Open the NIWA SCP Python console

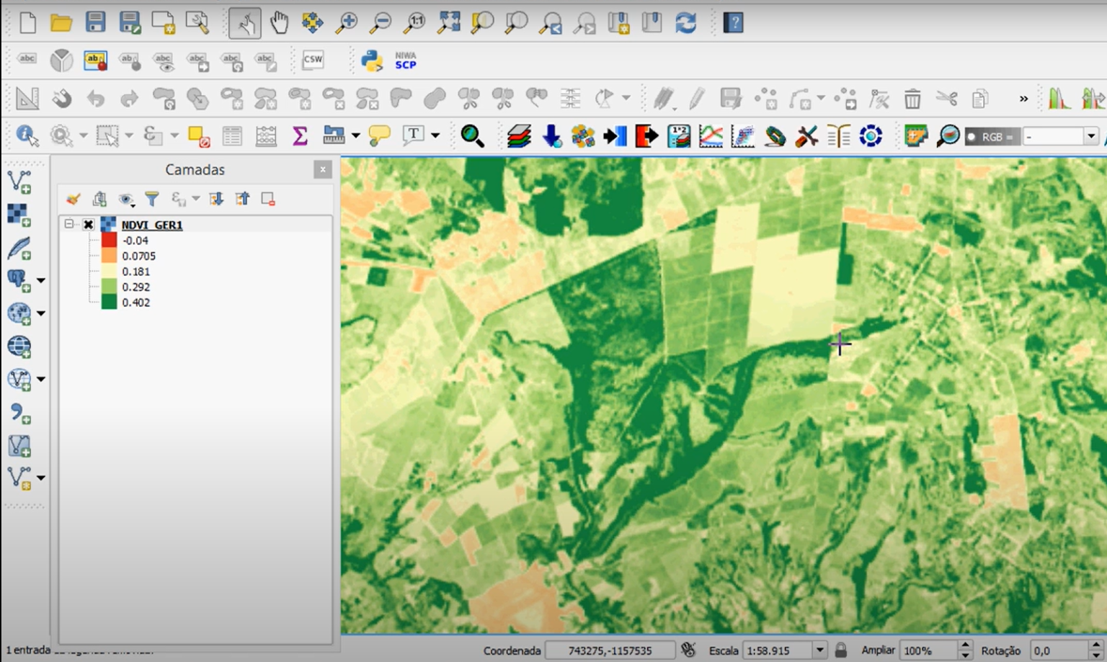coord(374,61)
